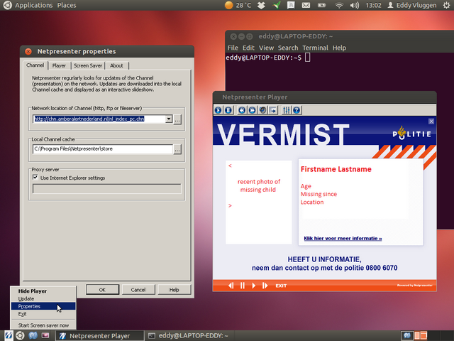Select the Channel tab
454x341 pixels.
click(x=35, y=65)
